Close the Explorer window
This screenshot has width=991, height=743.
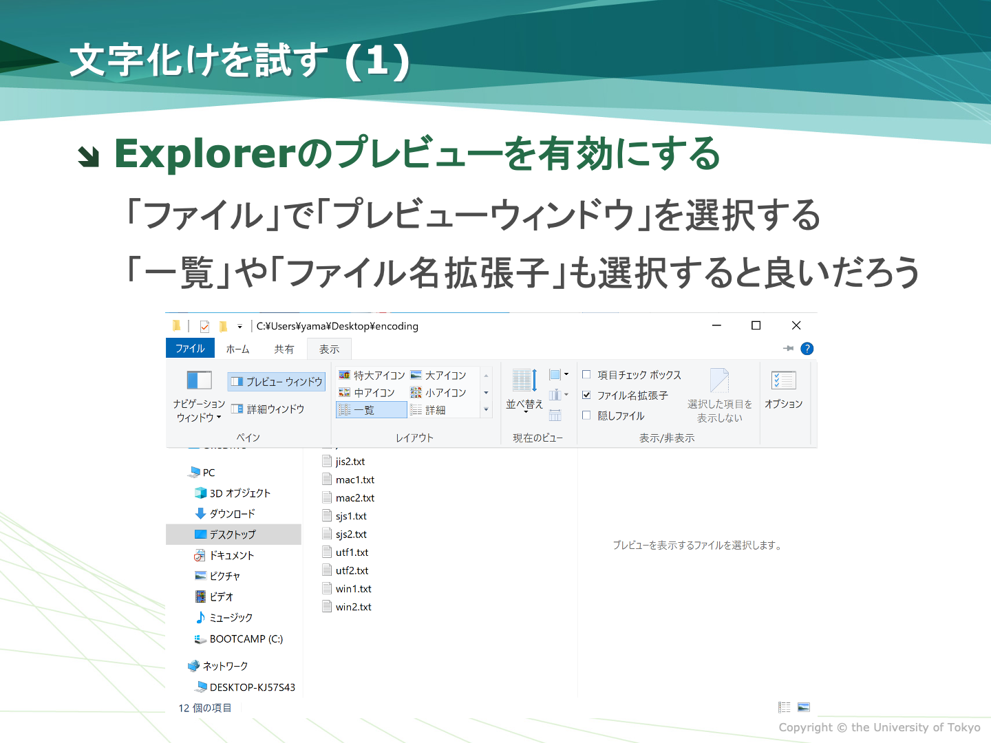pyautogui.click(x=796, y=325)
